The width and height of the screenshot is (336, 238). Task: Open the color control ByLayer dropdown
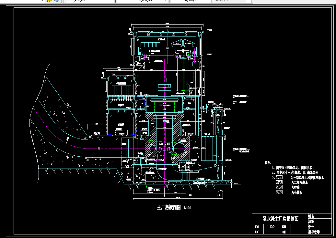click(90, 1)
